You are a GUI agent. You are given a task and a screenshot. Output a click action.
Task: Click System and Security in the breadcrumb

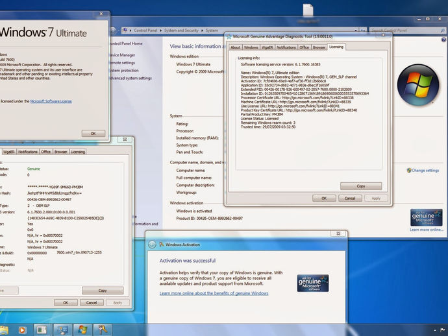coord(181,30)
